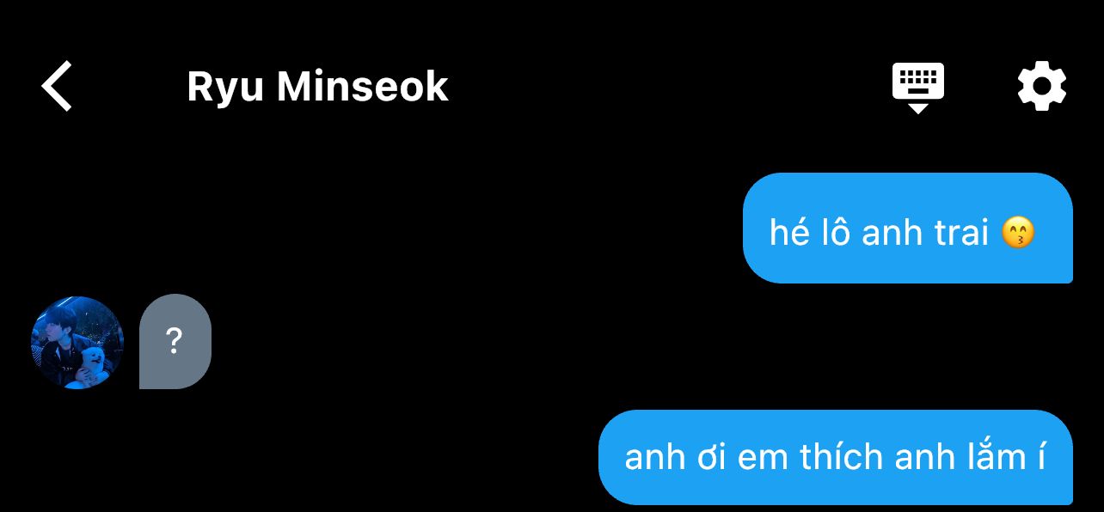View the sender avatar beside "?" message
The height and width of the screenshot is (512, 1104).
[77, 343]
